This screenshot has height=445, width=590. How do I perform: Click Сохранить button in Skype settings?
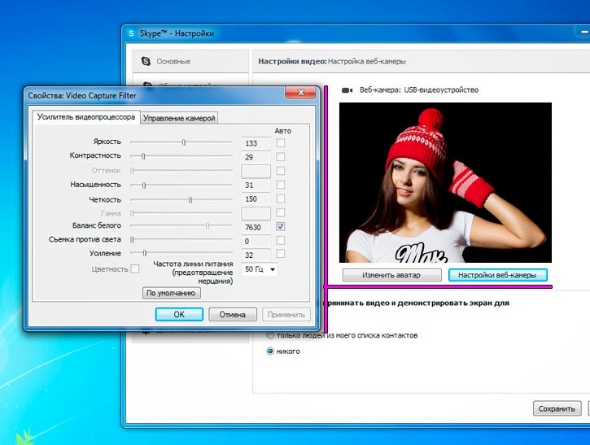tap(557, 408)
